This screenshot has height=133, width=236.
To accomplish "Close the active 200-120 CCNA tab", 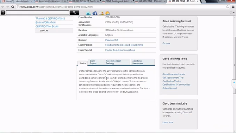I will [x=198, y=1].
